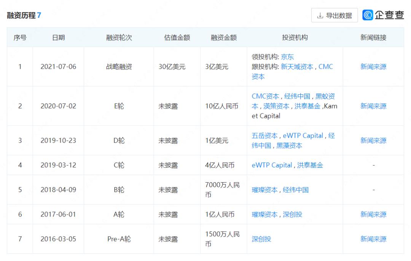Open 深创投 link in the Pre-A轮 row
This screenshot has height=261, width=411.
[261, 239]
